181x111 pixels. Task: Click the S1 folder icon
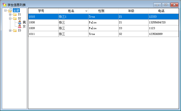(15, 15)
